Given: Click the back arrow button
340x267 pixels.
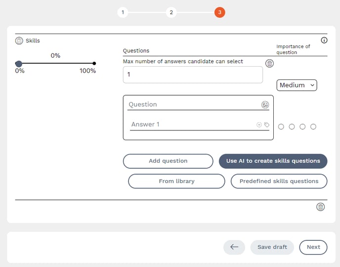Looking at the screenshot, I should click(x=234, y=247).
